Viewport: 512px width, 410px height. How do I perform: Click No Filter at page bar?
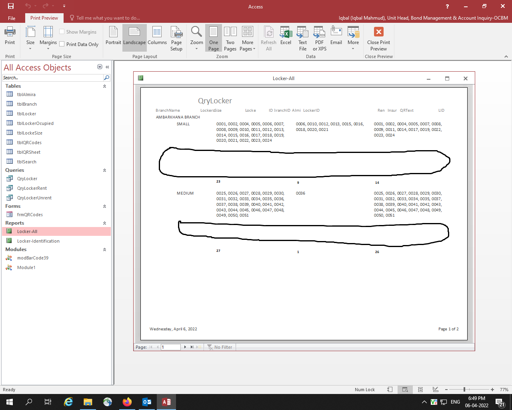220,347
